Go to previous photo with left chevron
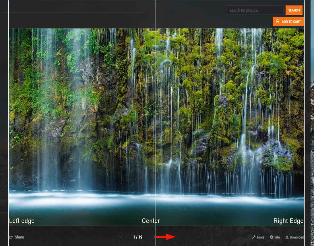314x246 pixels. coord(121,237)
